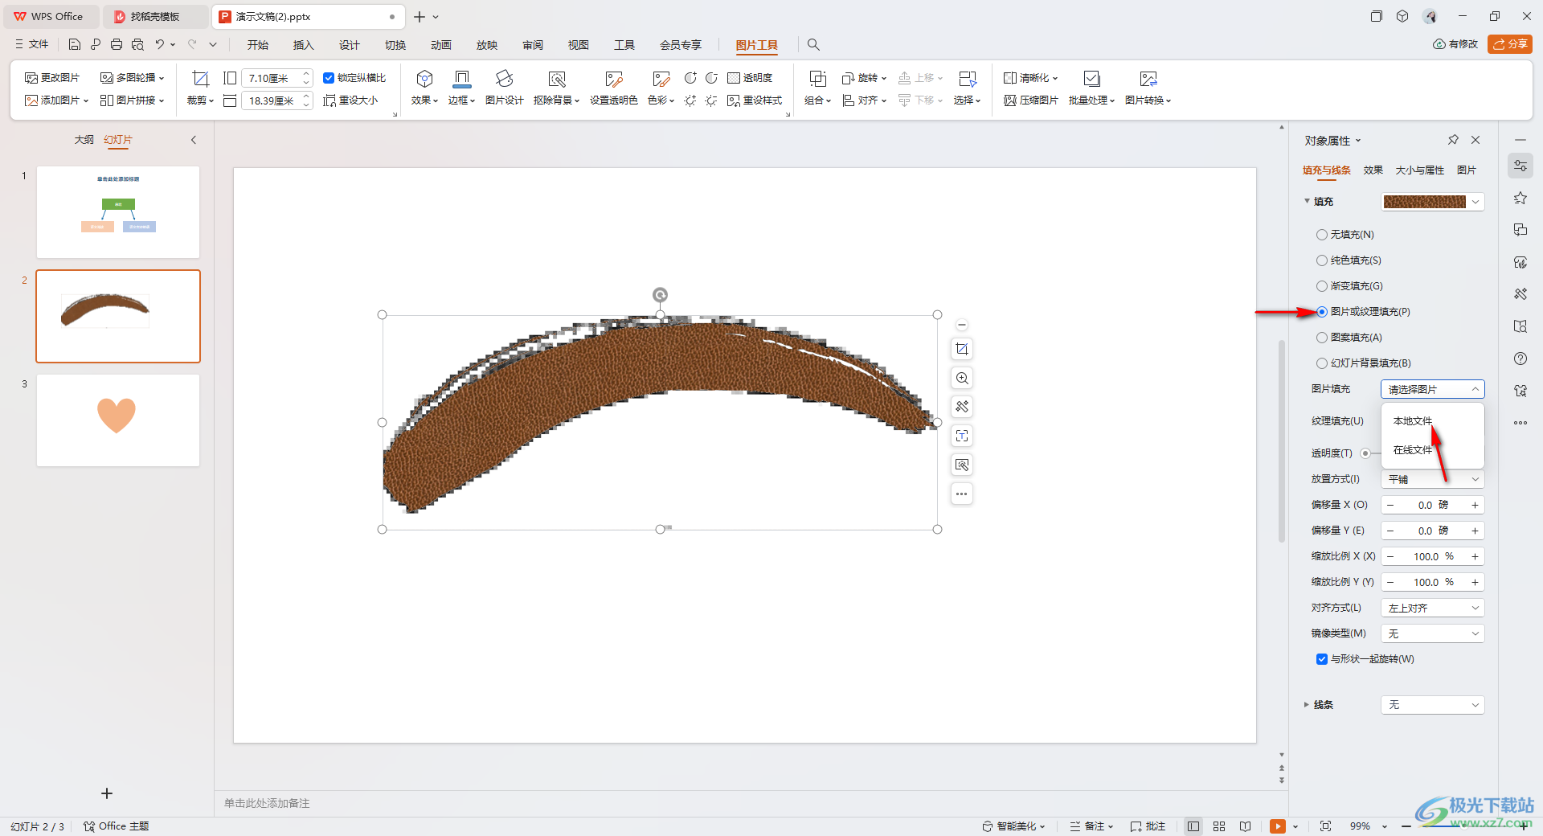
Task: Open the 开始 ribbon tab
Action: point(258,45)
